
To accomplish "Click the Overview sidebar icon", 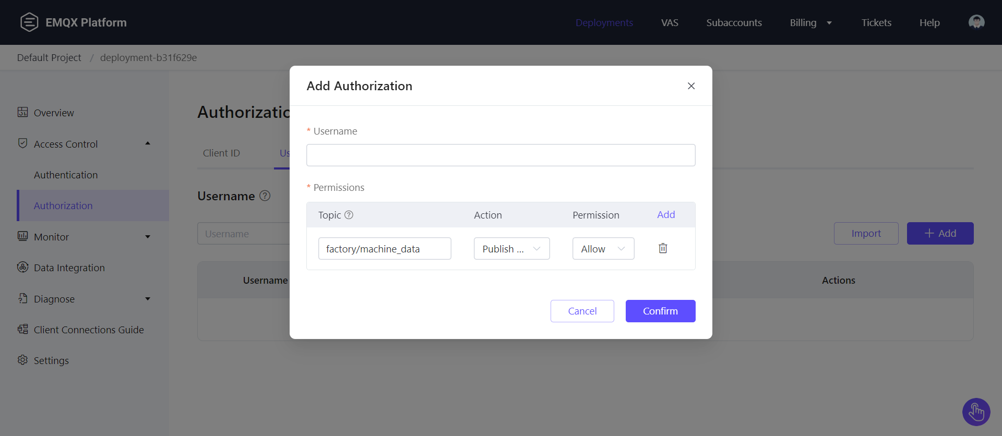I will 22,112.
